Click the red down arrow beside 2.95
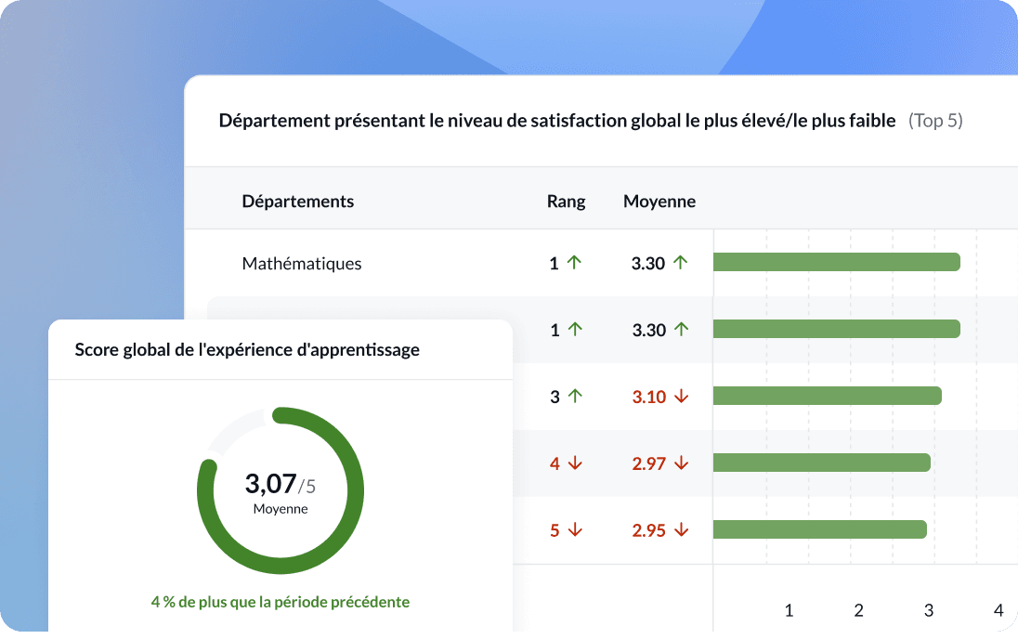This screenshot has width=1018, height=639. coord(681,530)
